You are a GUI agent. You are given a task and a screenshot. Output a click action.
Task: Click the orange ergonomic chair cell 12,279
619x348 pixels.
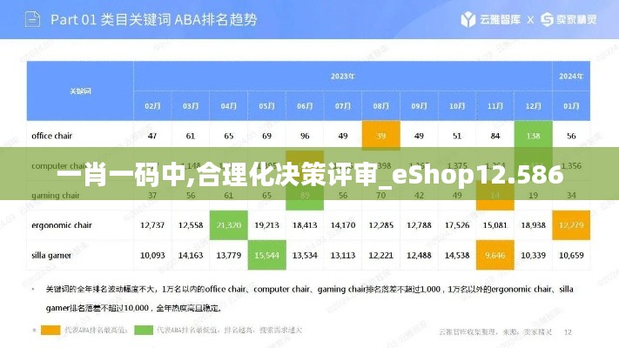571,225
